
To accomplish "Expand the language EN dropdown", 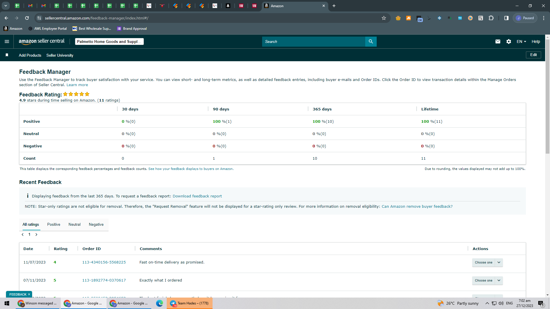I will 521,41.
